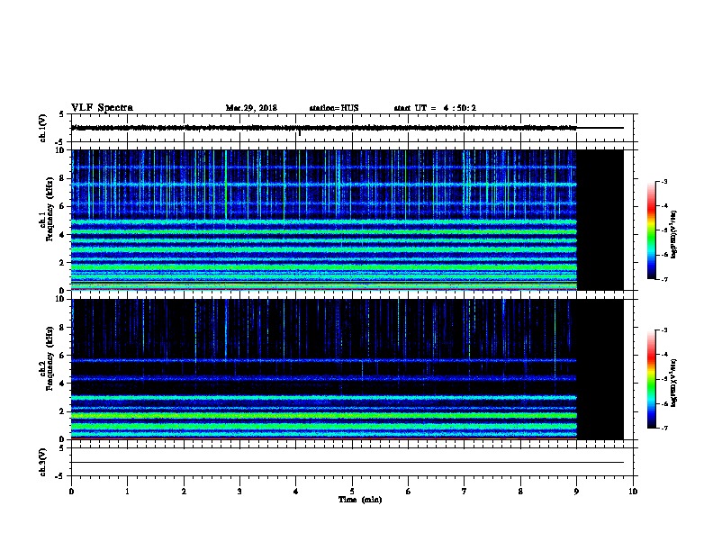Click the "-7" label on ch.2 colorbar
This screenshot has height=551, width=713.
[663, 429]
